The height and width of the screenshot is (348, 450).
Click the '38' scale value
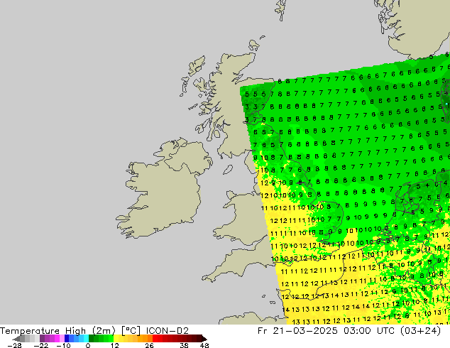185,345
